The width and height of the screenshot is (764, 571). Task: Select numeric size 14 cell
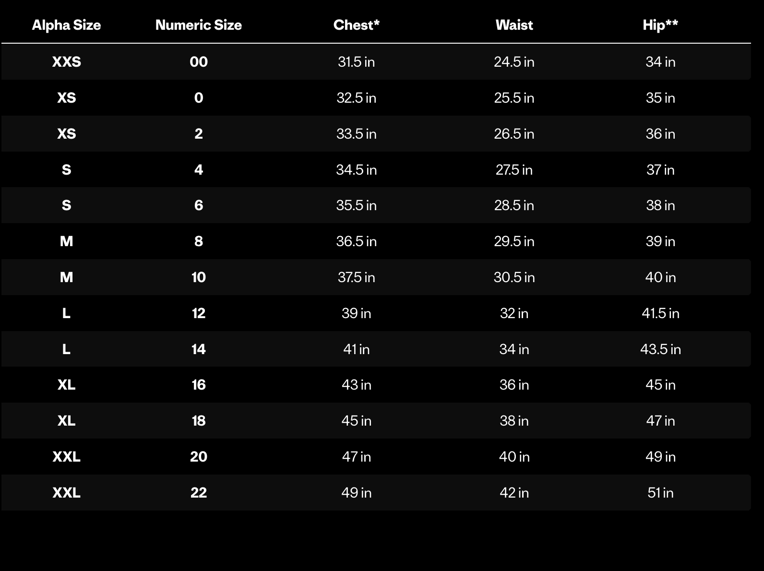(199, 349)
